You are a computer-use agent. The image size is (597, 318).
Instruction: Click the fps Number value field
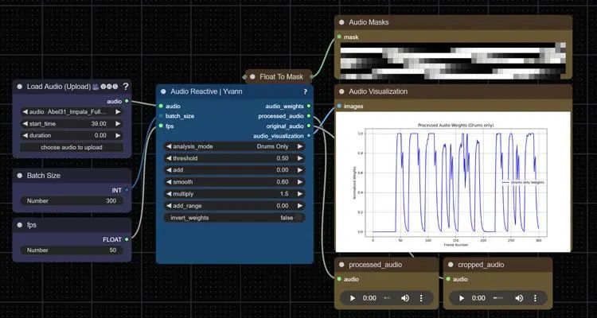click(72, 250)
